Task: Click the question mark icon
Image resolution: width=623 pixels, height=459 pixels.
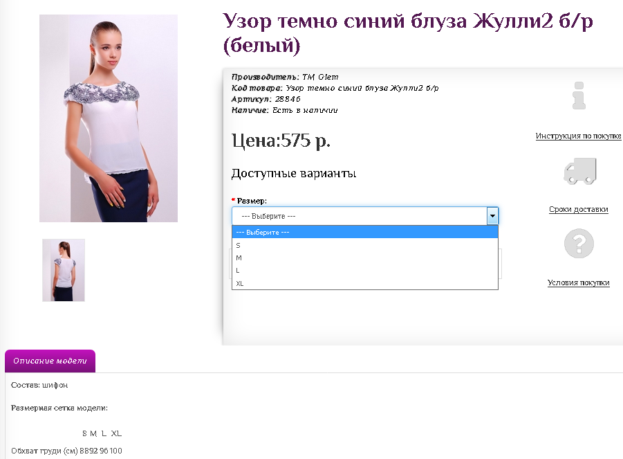Action: click(579, 244)
